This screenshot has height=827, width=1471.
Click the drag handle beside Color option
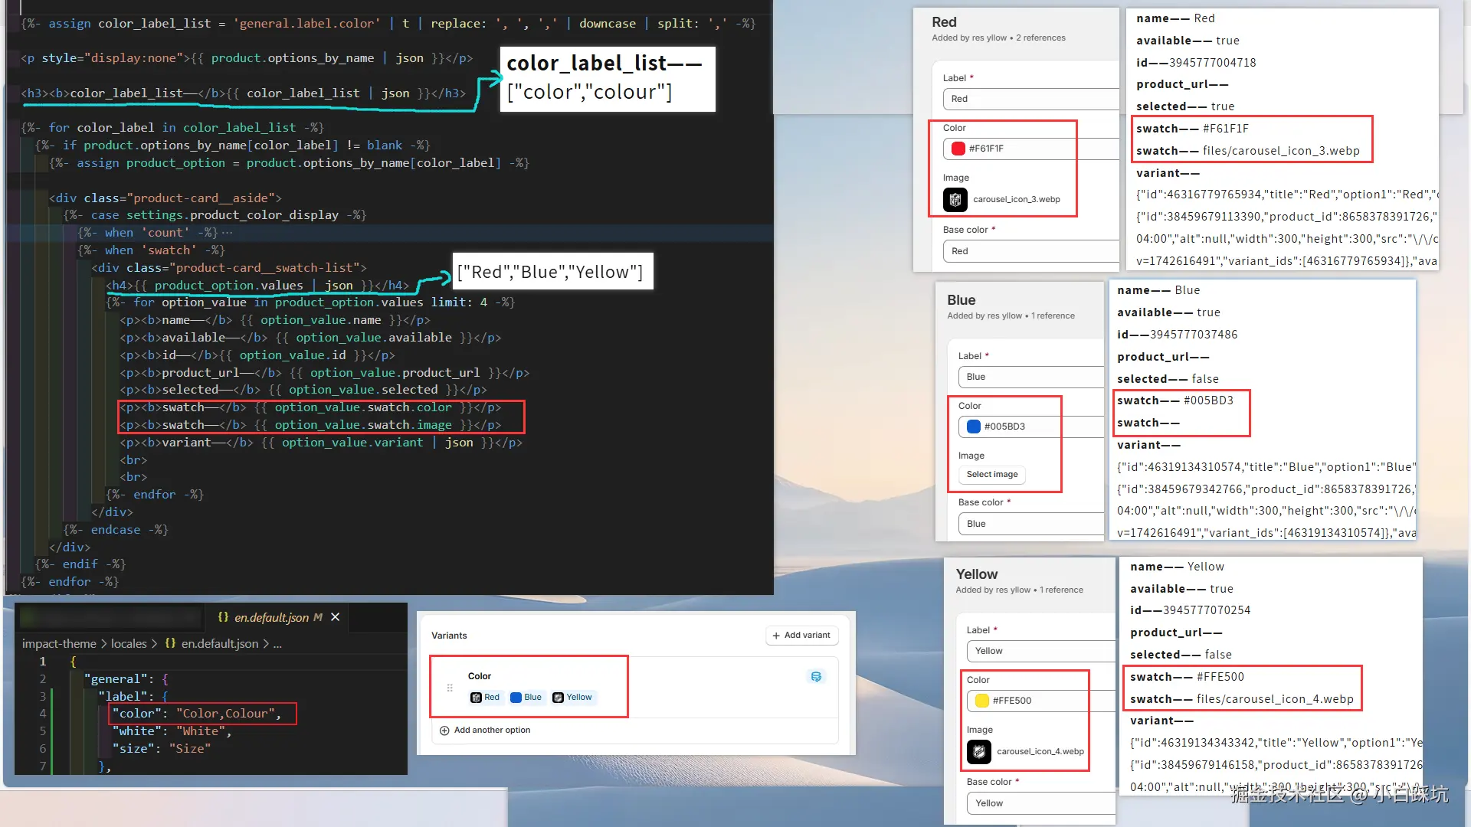(450, 688)
